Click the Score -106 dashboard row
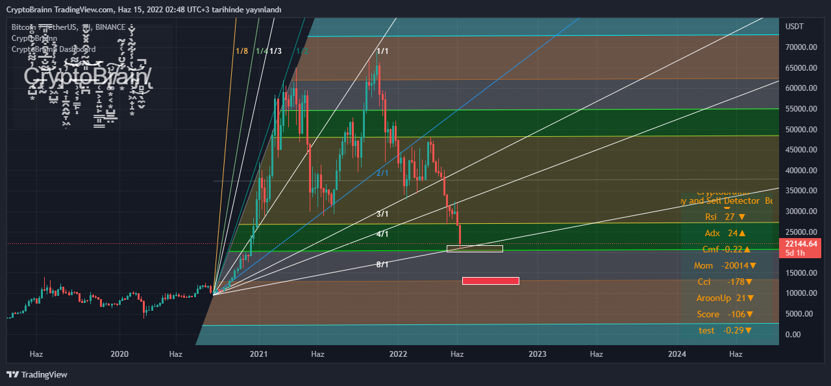 click(x=725, y=314)
